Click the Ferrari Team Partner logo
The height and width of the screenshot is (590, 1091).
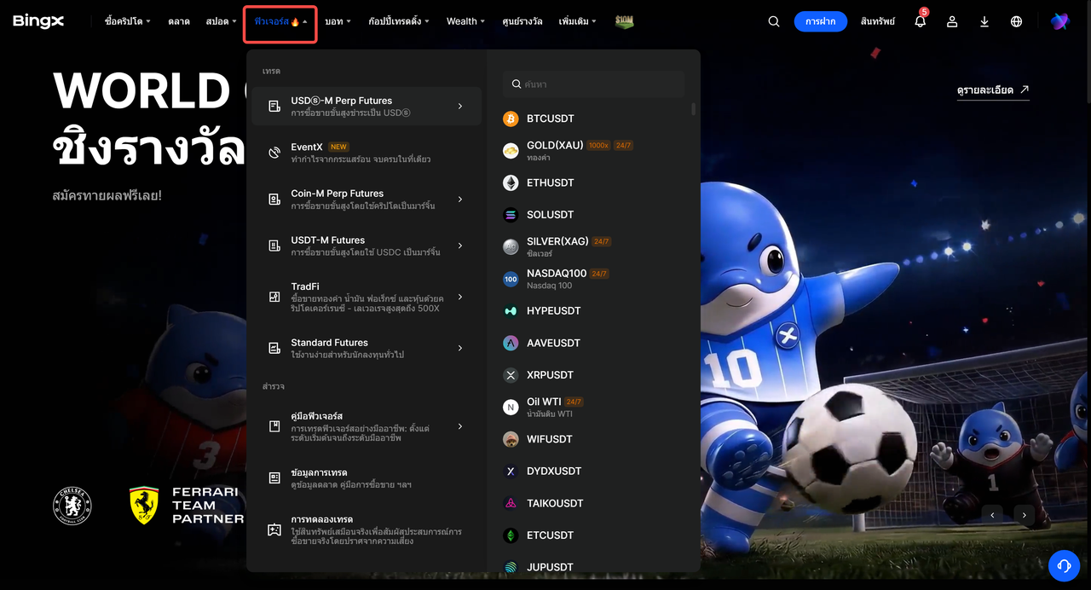pos(187,506)
